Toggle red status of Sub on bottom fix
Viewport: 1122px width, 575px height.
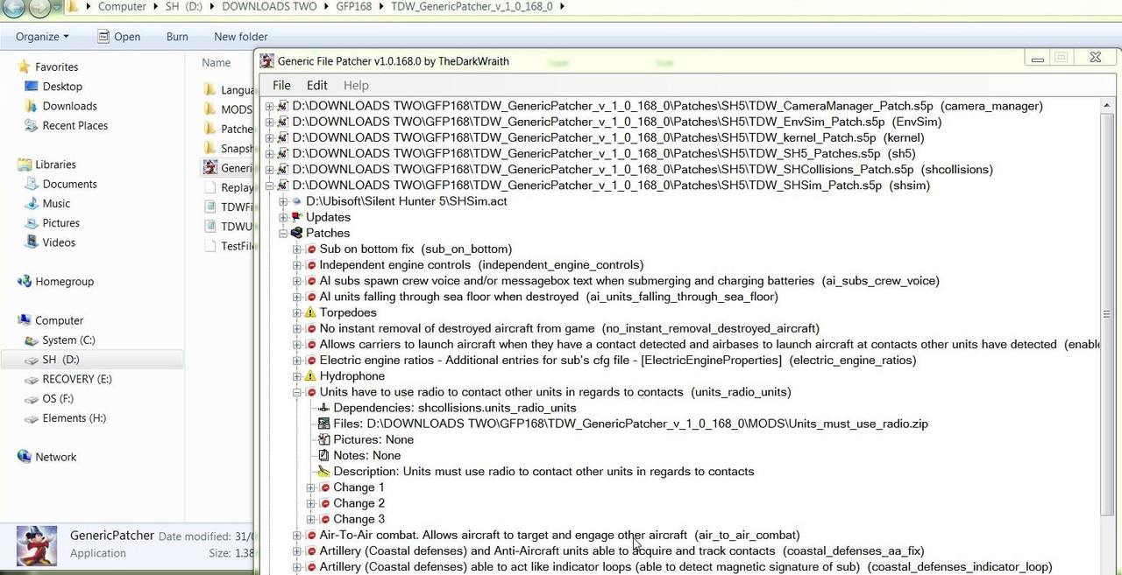310,249
